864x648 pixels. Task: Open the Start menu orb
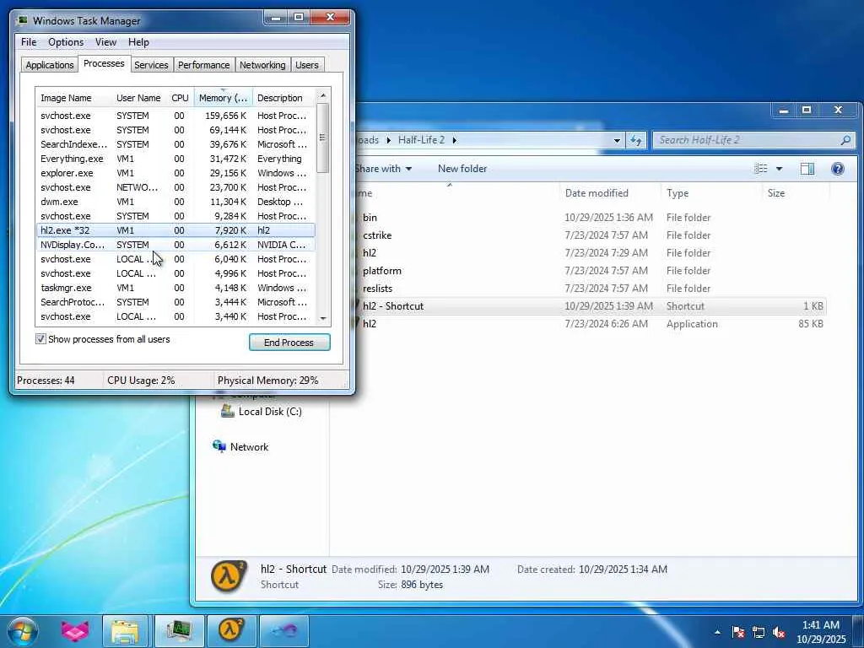click(x=23, y=631)
